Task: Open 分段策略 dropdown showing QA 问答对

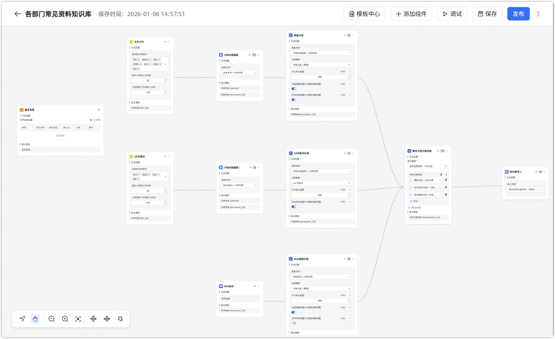Action: (321, 183)
